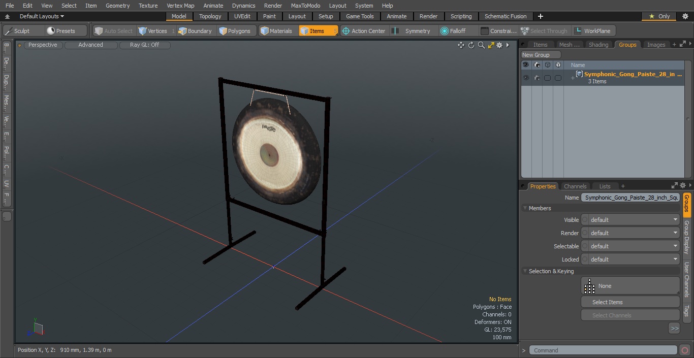Click the axis gizmo in viewport corner
The image size is (694, 358).
pyautogui.click(x=36, y=328)
